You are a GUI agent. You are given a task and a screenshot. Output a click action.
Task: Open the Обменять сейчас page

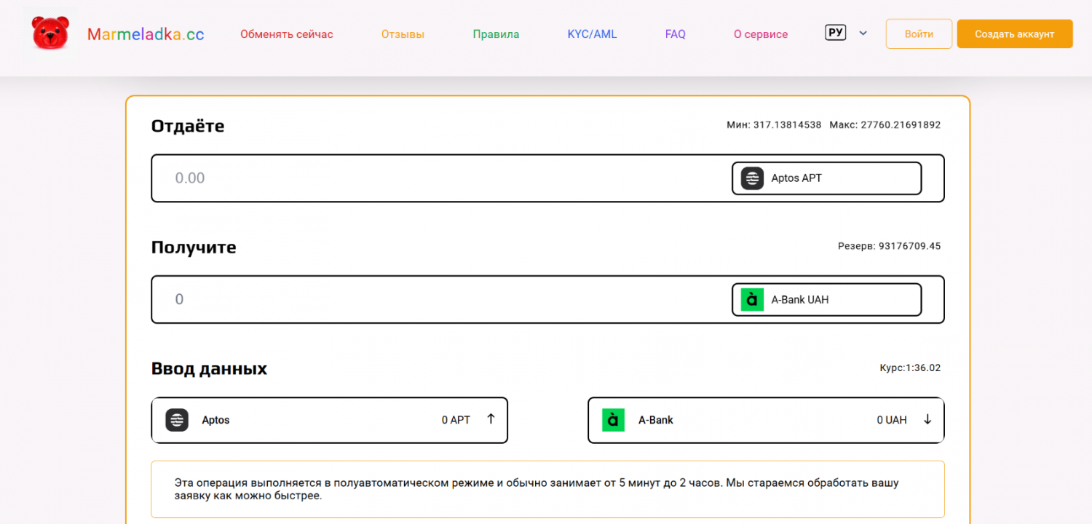click(x=287, y=34)
